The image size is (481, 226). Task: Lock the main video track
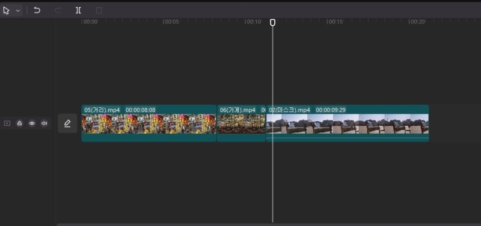coord(19,123)
